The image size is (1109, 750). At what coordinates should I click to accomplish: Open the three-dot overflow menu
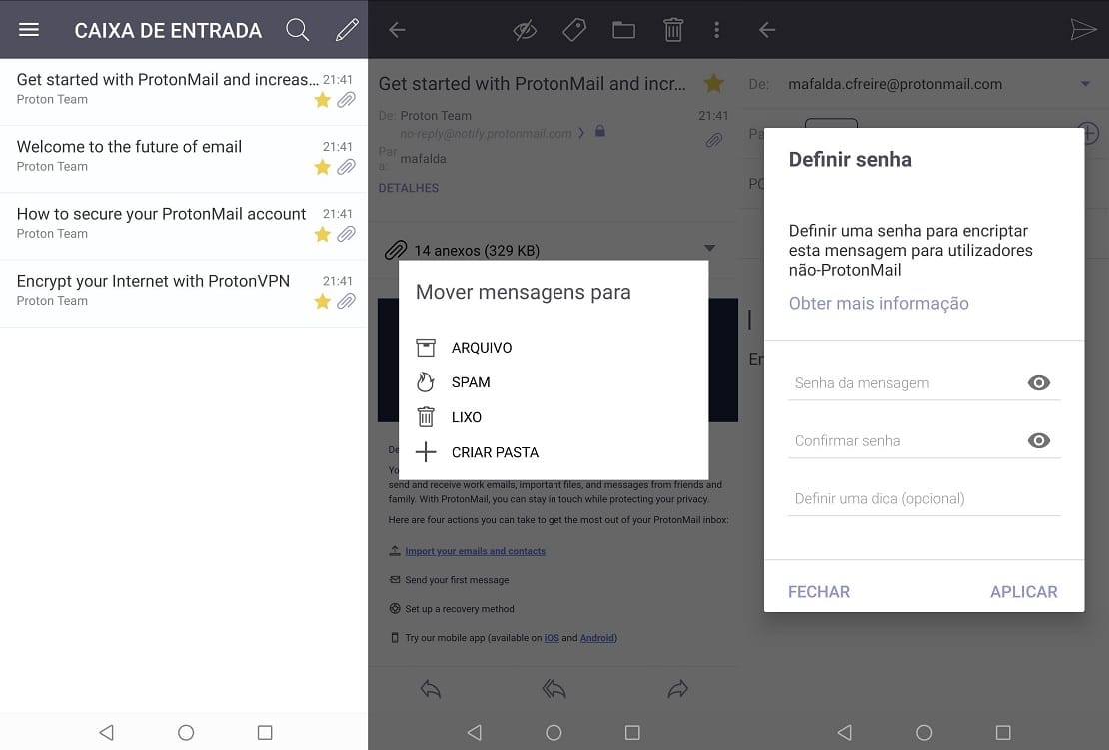pyautogui.click(x=716, y=30)
